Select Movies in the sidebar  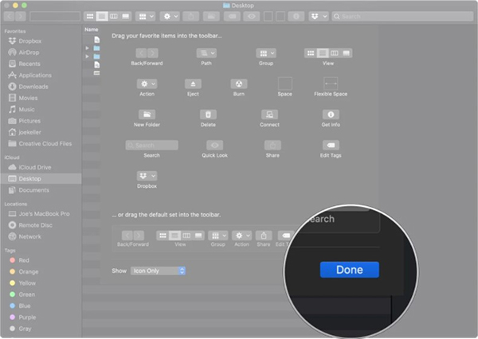(28, 98)
